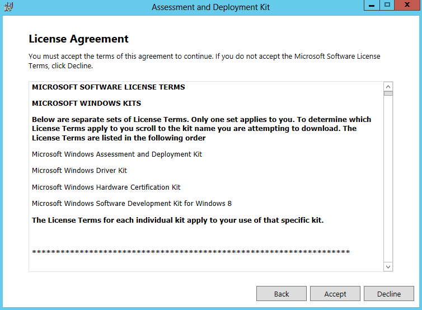Click the window title text
This screenshot has width=422, height=310.
(x=211, y=7)
